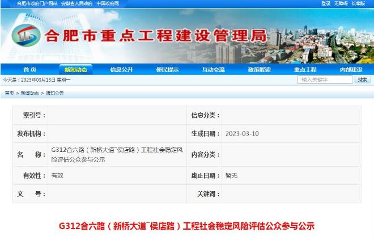The image size is (374, 241).
Task: Go to 首页 navigation tab
Action: click(x=30, y=69)
